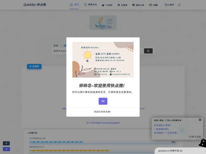
Task: Close the 快点BBS notification popup
Action: (x=200, y=120)
